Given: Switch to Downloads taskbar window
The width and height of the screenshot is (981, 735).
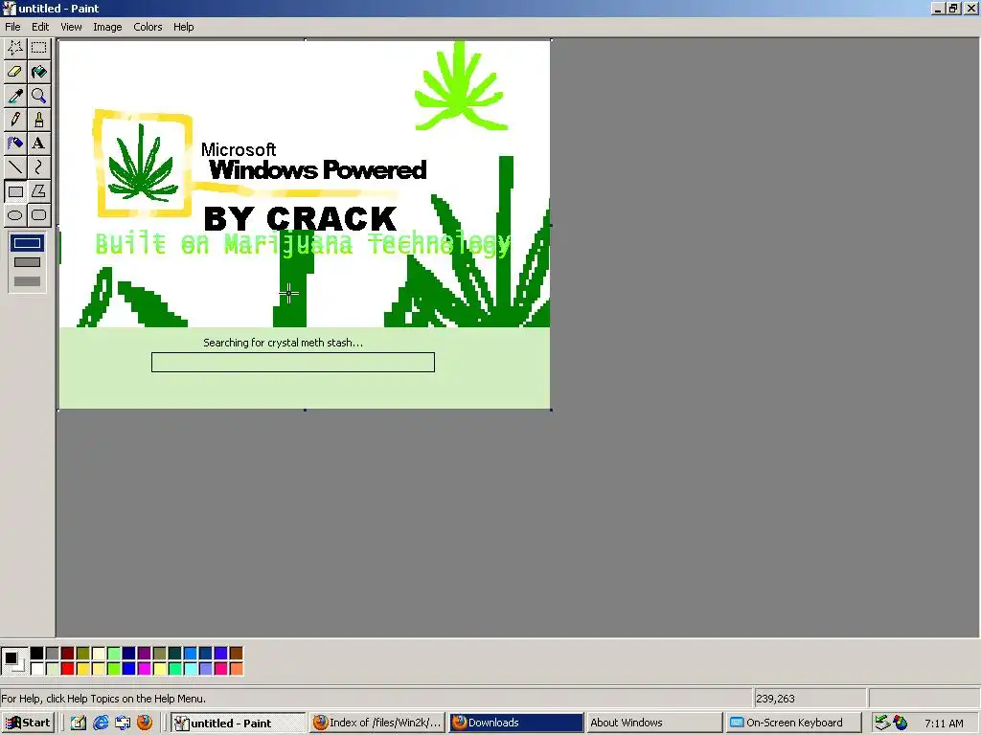Looking at the screenshot, I should (516, 723).
